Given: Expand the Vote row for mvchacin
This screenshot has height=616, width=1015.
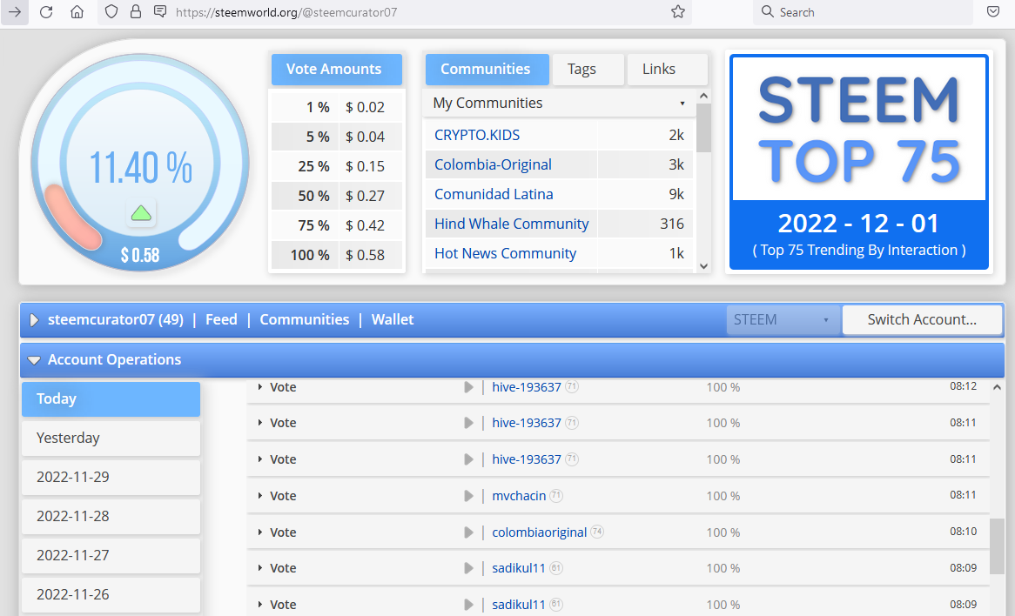Looking at the screenshot, I should [x=259, y=496].
